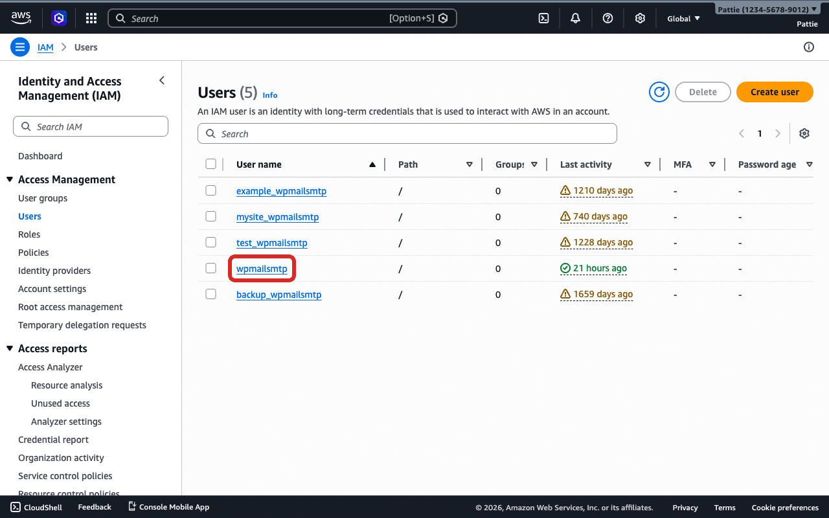The image size is (829, 518).
Task: Open the Info link next to Users
Action: [270, 95]
